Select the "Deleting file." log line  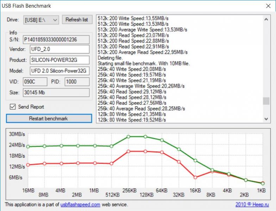(110, 58)
